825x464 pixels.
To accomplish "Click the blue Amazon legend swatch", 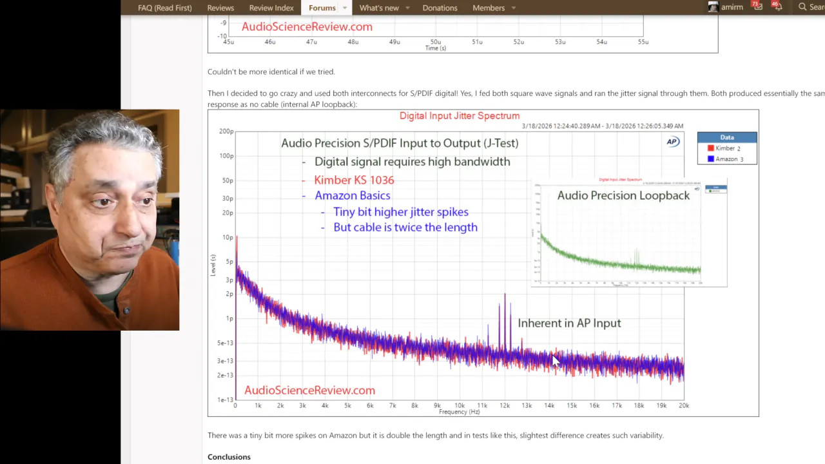I will (x=710, y=159).
